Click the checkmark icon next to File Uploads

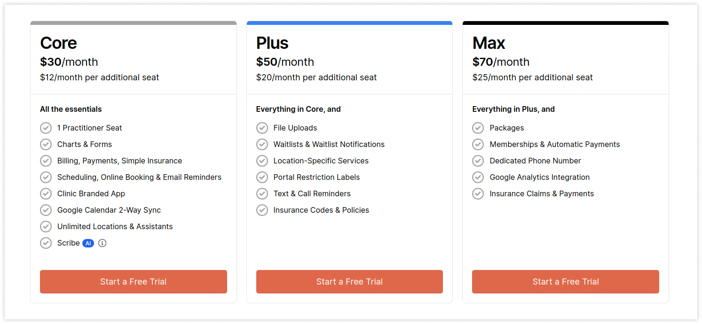tap(262, 128)
